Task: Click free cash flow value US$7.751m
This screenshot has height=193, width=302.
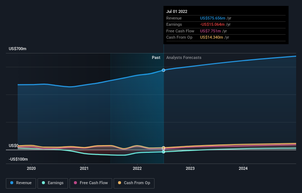Action: pos(210,31)
